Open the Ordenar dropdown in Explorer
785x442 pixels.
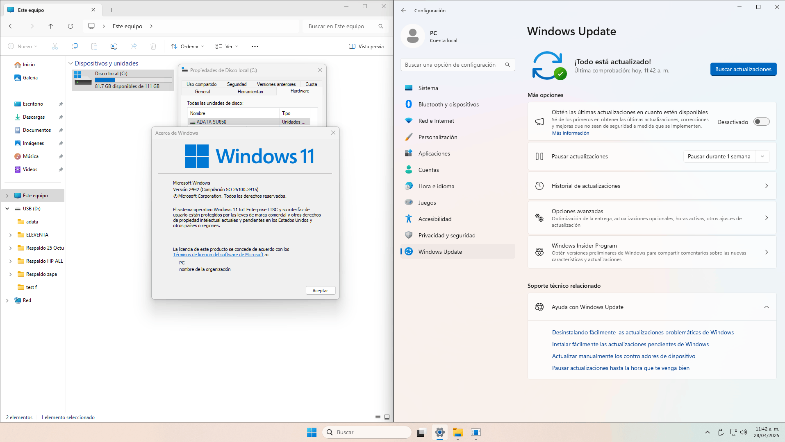coord(187,47)
